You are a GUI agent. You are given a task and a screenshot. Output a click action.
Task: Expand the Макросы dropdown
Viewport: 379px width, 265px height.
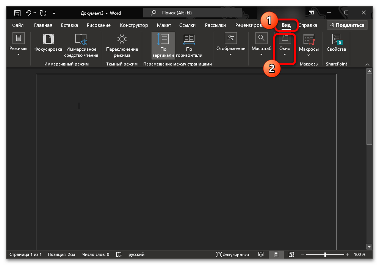[309, 45]
